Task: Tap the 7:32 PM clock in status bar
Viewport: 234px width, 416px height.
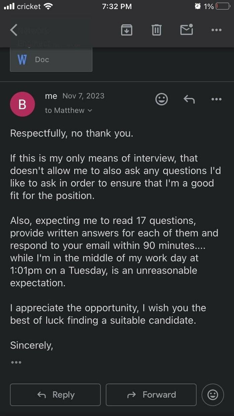Action: [117, 6]
